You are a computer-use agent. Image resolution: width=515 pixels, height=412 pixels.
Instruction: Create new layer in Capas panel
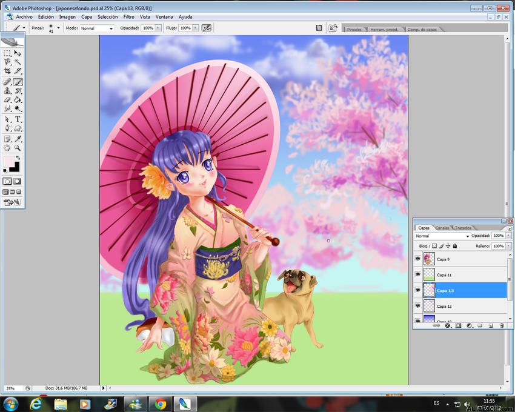(x=491, y=325)
